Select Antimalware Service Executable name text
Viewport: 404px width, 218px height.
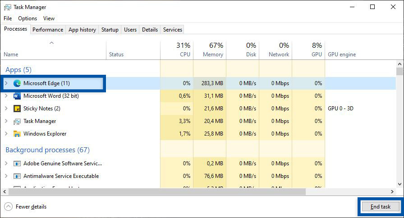[x=61, y=176]
